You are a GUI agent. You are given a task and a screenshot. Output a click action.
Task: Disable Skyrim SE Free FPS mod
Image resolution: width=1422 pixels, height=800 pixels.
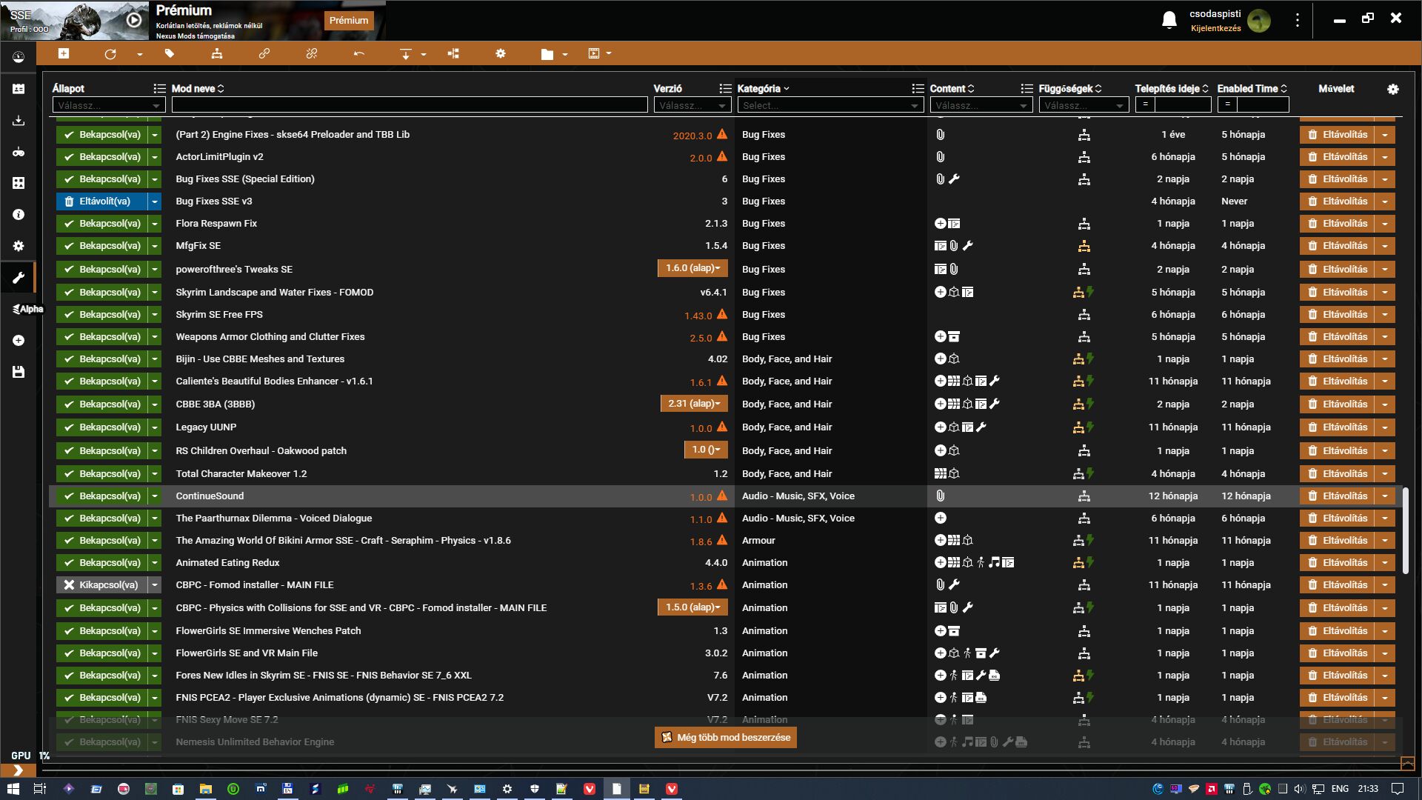coord(102,315)
